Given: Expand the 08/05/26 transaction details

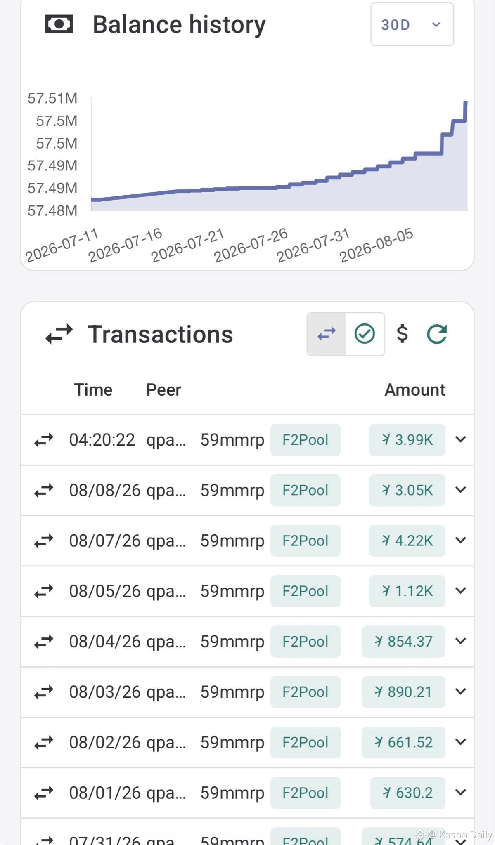Looking at the screenshot, I should coord(461,591).
